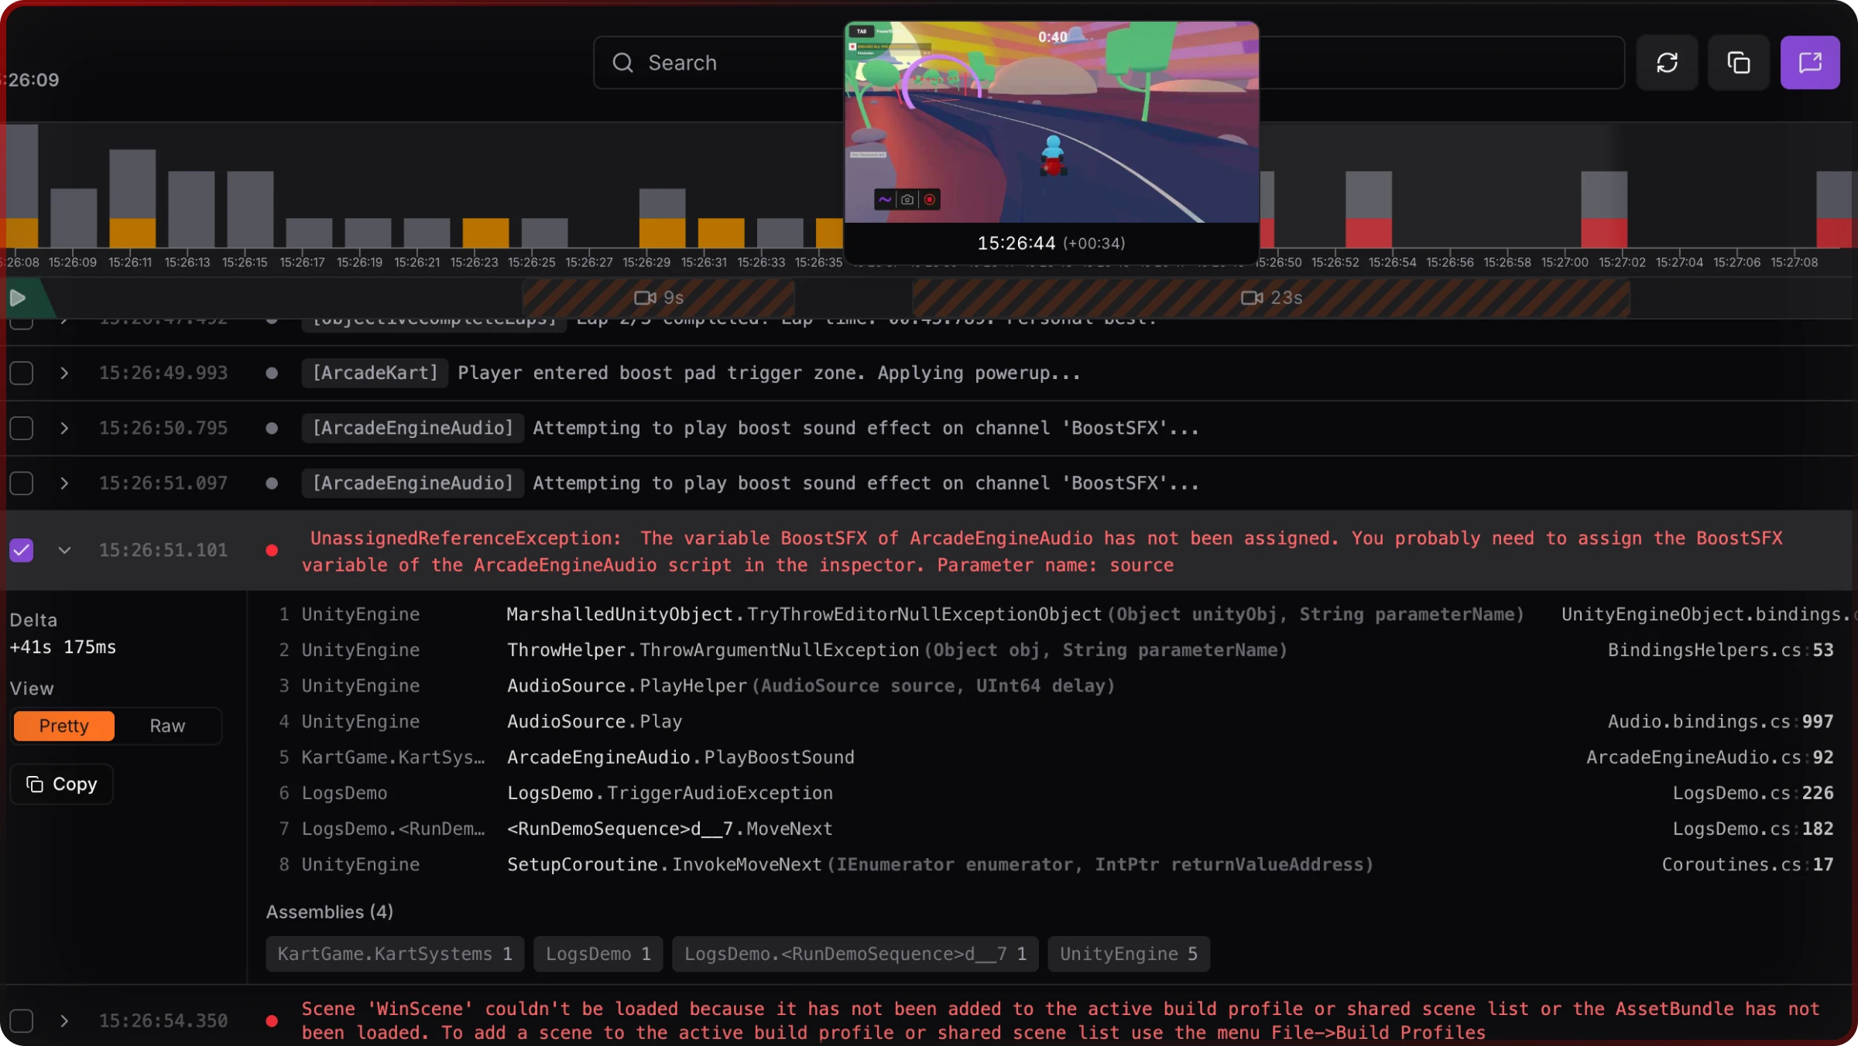Click the LogsDemo.<RunDemoSequence>d__7 1 assembly chip
1858x1046 pixels.
[855, 954]
